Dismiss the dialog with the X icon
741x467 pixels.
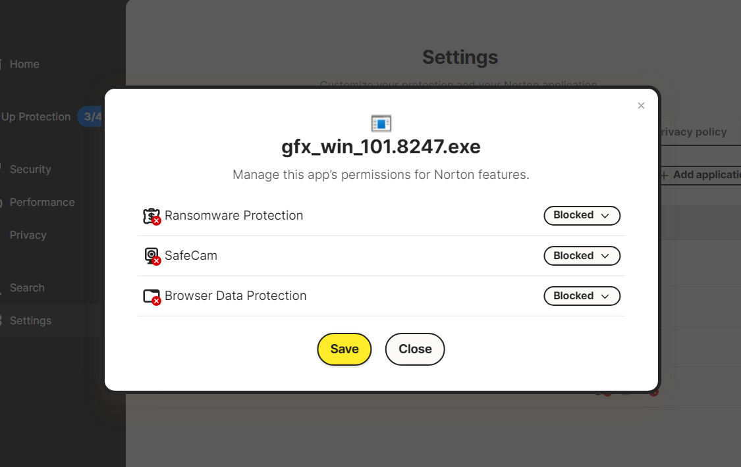pyautogui.click(x=641, y=106)
